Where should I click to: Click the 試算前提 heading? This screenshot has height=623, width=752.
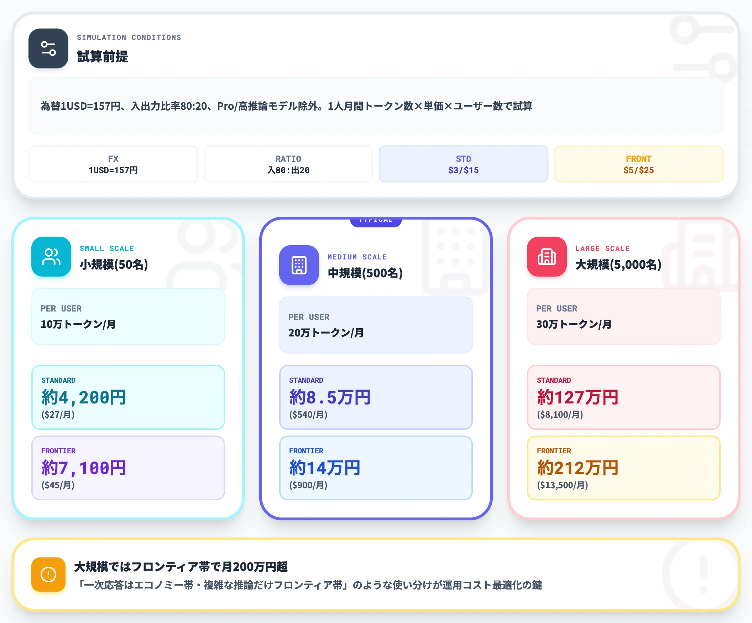[x=103, y=57]
